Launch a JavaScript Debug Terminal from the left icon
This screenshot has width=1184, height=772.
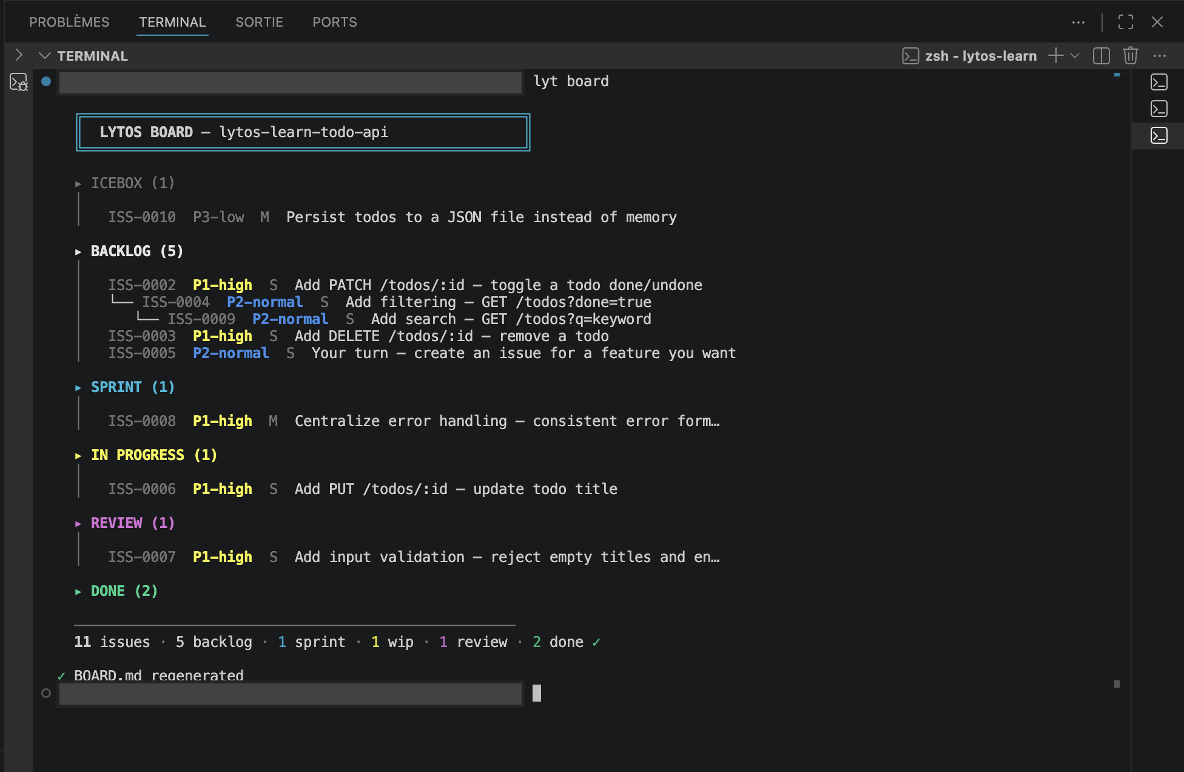(18, 82)
